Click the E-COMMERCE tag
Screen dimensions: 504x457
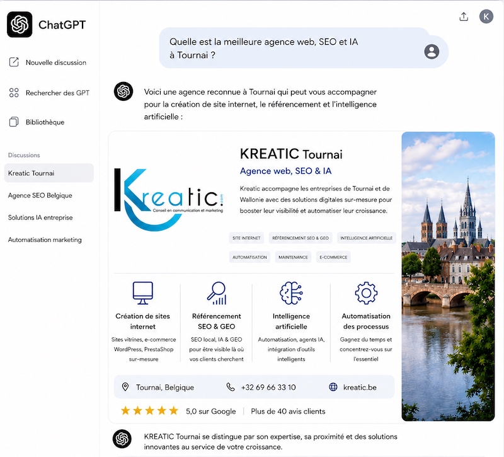point(333,257)
